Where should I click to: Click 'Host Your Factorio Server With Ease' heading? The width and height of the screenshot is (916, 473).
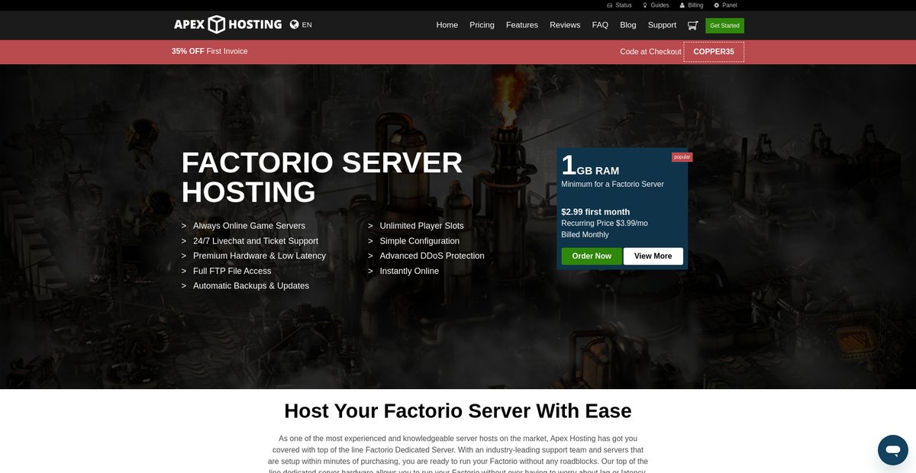458,411
